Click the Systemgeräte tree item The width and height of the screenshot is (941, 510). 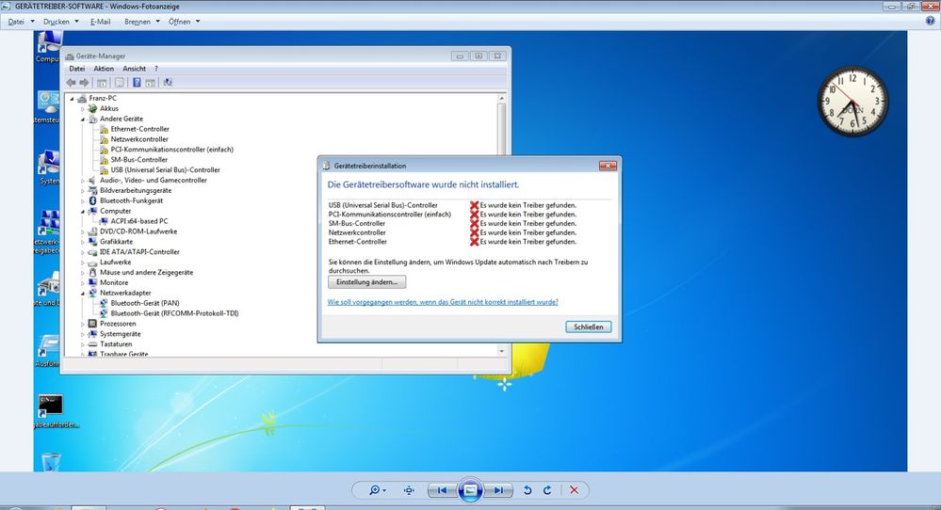click(120, 334)
